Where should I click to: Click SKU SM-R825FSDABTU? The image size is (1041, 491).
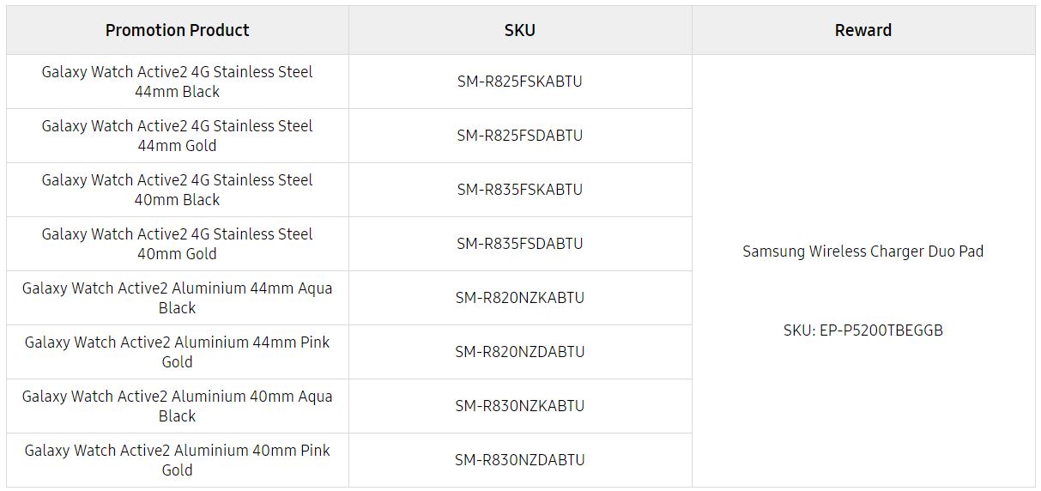[x=519, y=136]
